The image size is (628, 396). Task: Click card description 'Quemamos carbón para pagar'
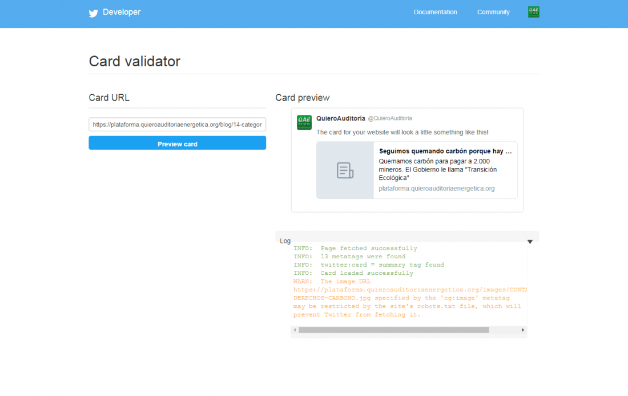(x=438, y=170)
